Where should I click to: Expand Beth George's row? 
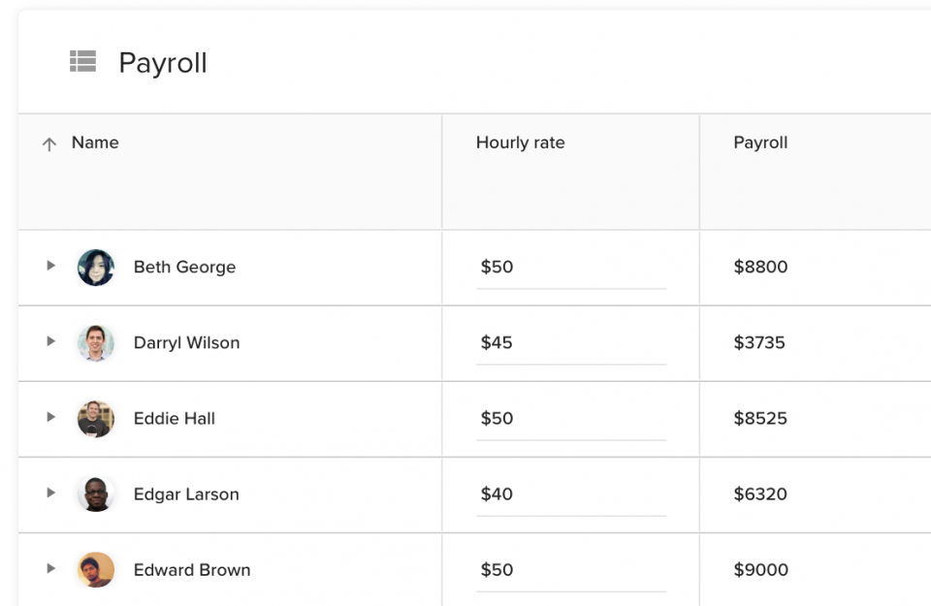pos(50,266)
